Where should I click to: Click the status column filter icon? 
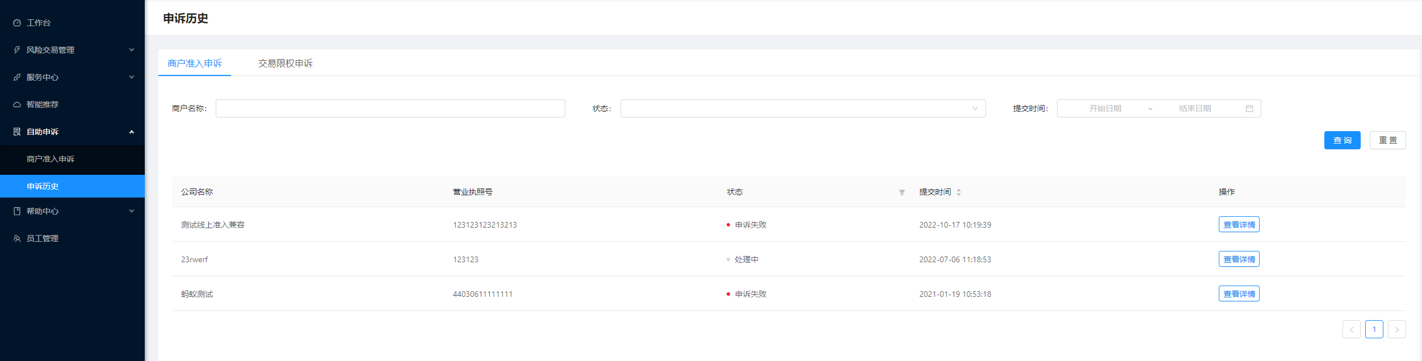901,192
